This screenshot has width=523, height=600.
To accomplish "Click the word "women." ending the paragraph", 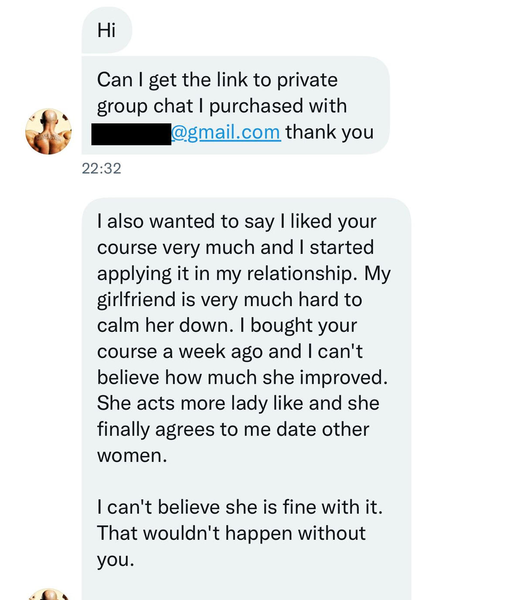I will tap(132, 456).
